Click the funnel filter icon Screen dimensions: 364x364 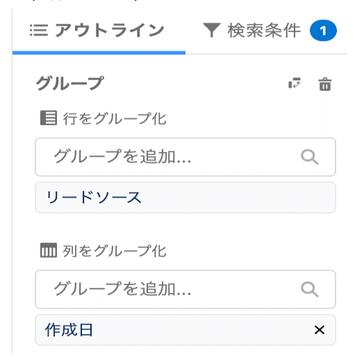211,30
